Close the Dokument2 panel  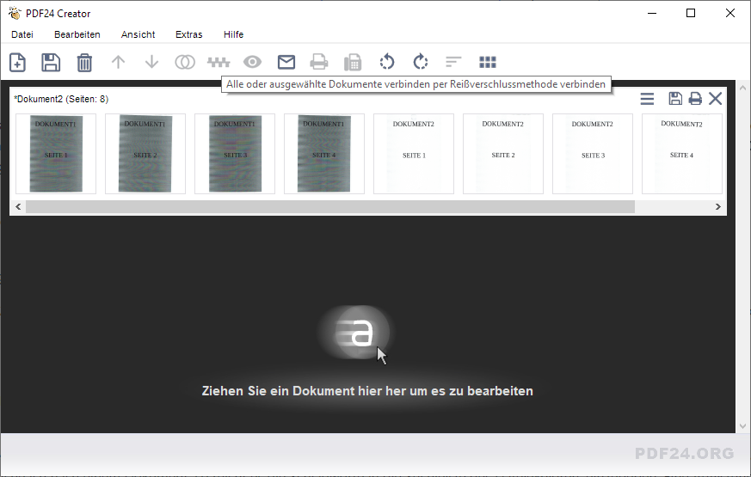[x=715, y=99]
